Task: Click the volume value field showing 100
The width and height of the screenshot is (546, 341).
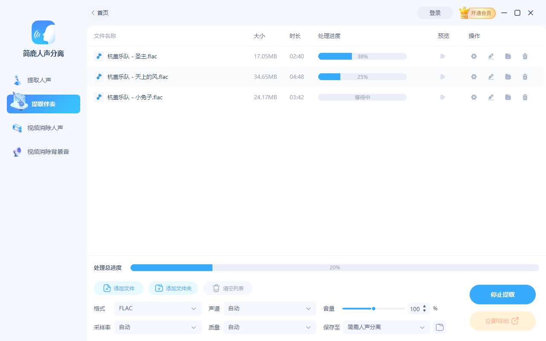Action: (415, 309)
